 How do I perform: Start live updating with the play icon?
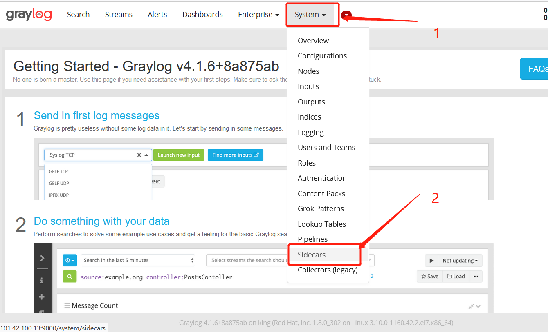tap(432, 260)
